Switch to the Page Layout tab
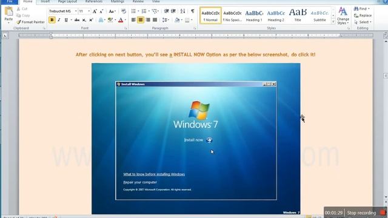 pos(67,1)
